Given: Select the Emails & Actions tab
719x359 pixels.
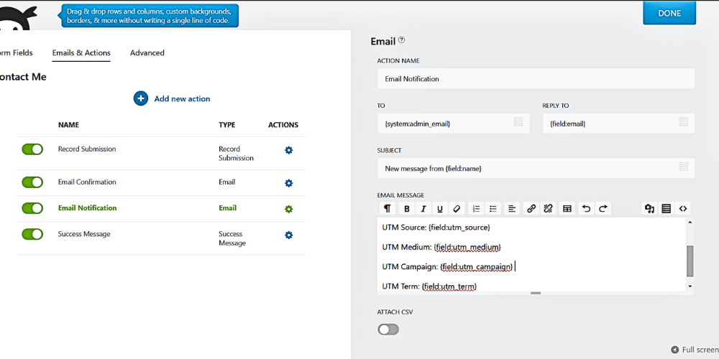Looking at the screenshot, I should [81, 53].
